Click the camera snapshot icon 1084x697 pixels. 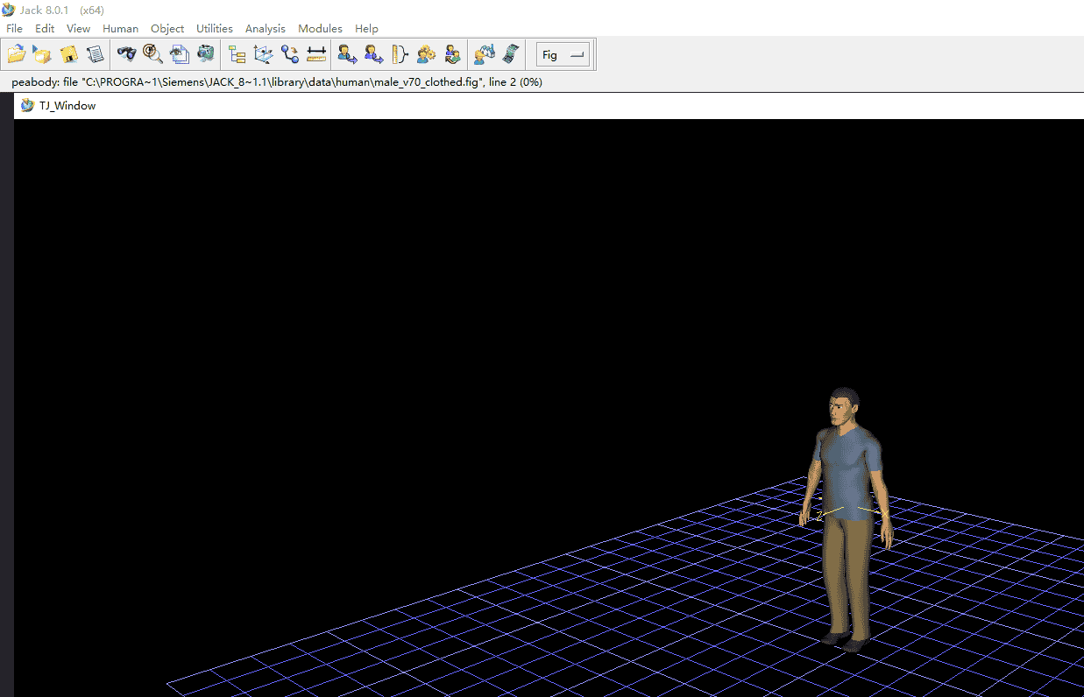(x=206, y=54)
